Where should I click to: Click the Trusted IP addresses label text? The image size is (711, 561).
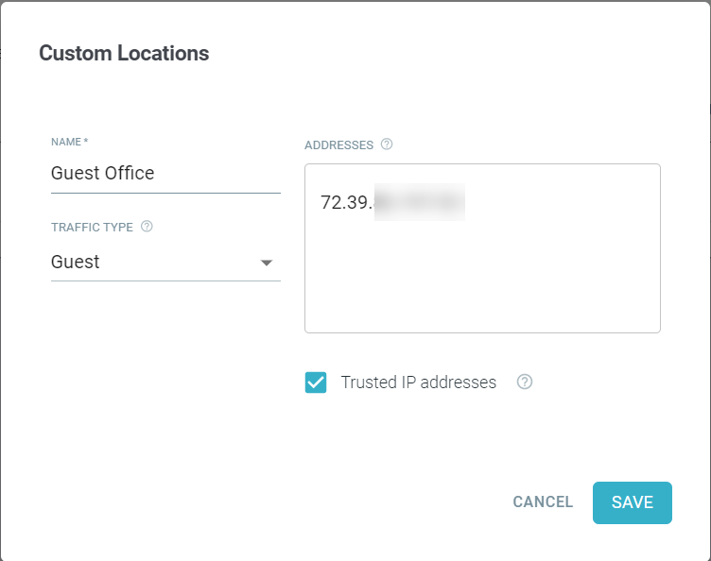(x=419, y=382)
